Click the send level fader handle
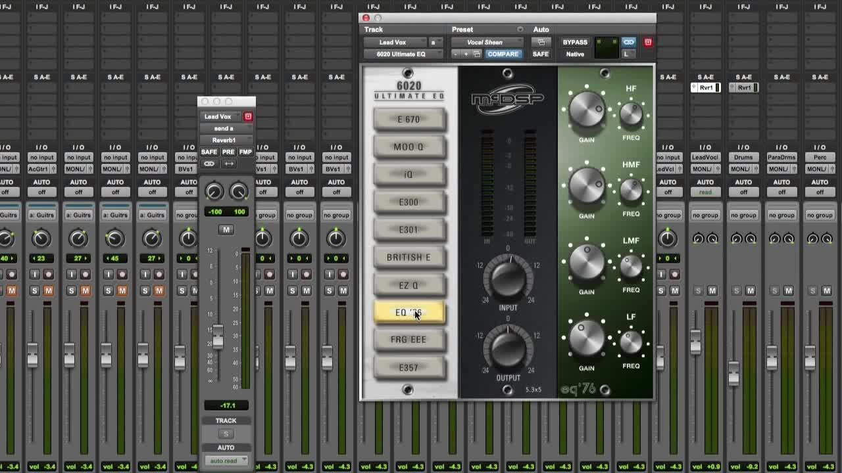 pos(218,337)
